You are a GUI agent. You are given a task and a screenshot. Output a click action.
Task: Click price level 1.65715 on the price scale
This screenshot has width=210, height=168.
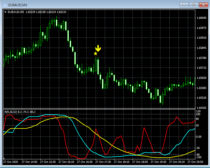(201, 68)
